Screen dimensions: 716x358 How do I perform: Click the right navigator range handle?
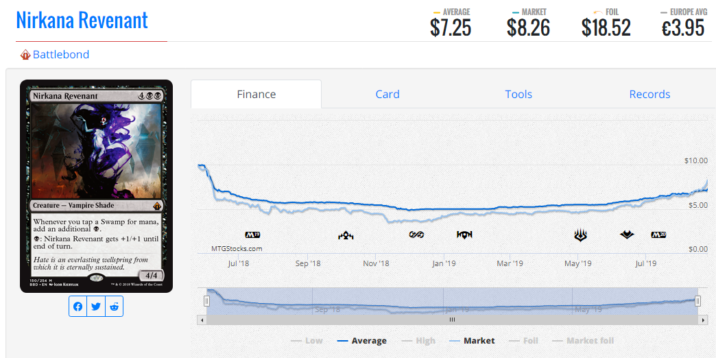pyautogui.click(x=697, y=301)
